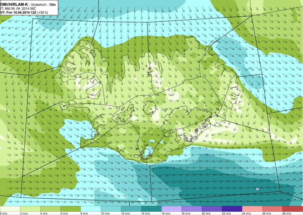Click the pale cyan 8–10 m/s legend swatch
Viewport: 303px width, 215px height.
point(91,209)
